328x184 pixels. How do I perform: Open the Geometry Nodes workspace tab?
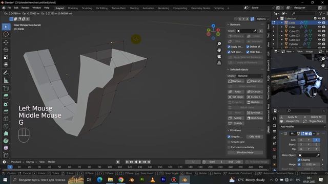[x=200, y=8]
